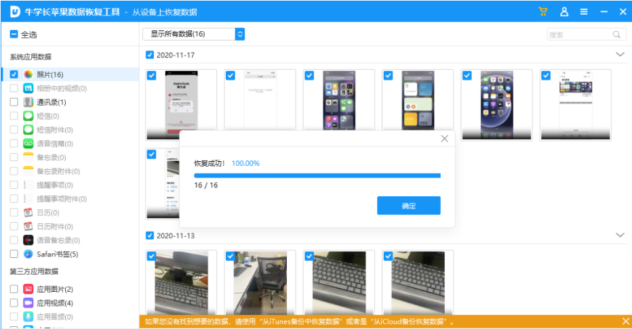Screen dimensions: 632x329
Task: Click the 第三方应用数据 section heading
Action: click(34, 271)
